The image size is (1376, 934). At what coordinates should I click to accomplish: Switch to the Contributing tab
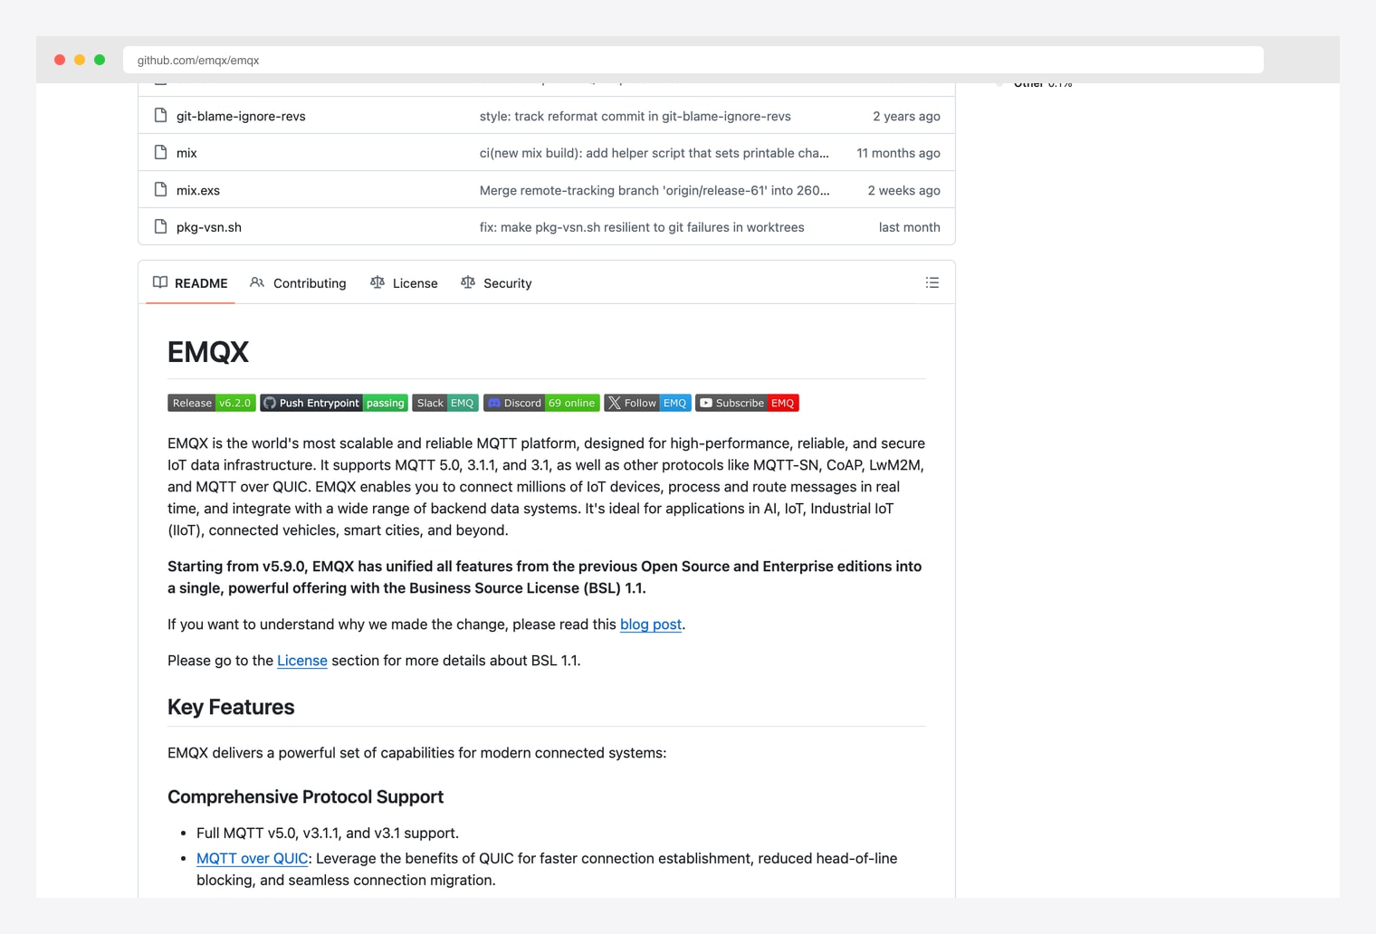click(x=298, y=283)
